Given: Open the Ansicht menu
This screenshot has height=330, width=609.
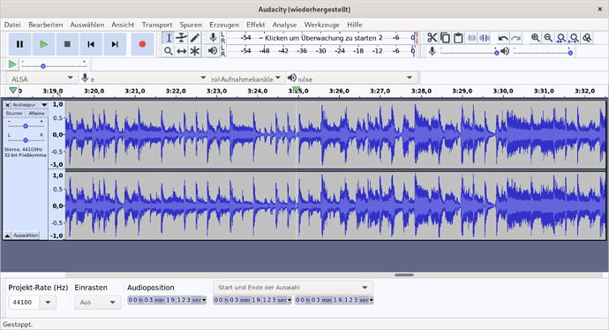Looking at the screenshot, I should 123,25.
